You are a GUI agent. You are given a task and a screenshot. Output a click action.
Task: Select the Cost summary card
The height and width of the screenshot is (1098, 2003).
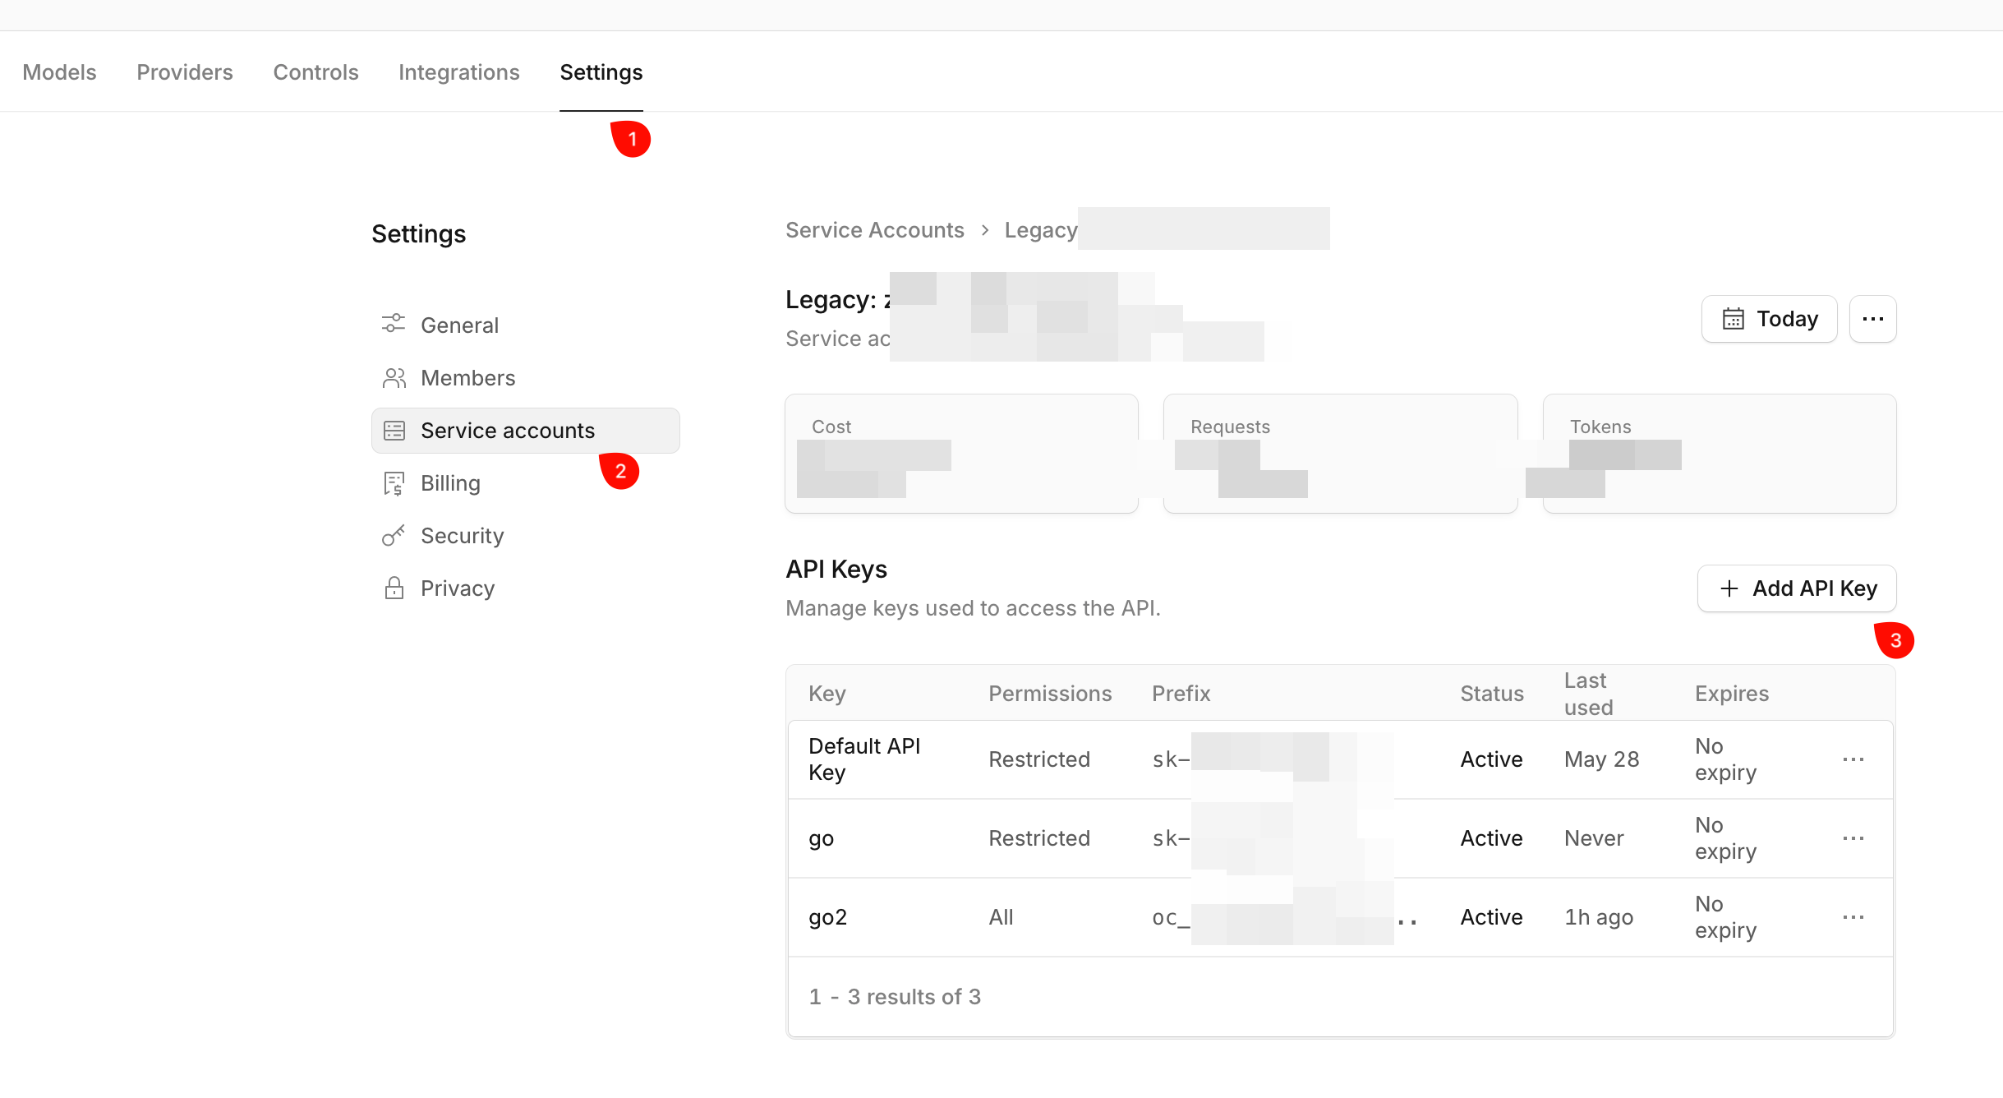pos(961,454)
